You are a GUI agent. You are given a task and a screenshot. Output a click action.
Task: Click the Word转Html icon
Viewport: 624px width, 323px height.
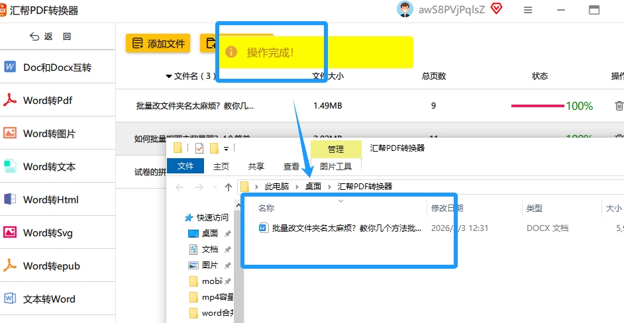click(x=10, y=199)
